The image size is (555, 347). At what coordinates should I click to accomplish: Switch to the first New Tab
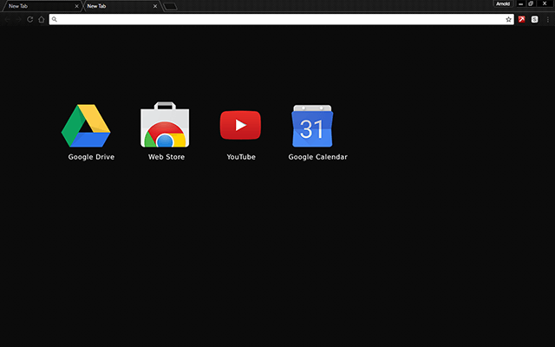[x=35, y=6]
